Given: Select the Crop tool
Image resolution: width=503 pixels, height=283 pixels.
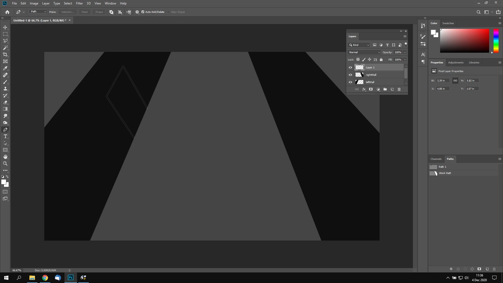Looking at the screenshot, I should [x=5, y=55].
